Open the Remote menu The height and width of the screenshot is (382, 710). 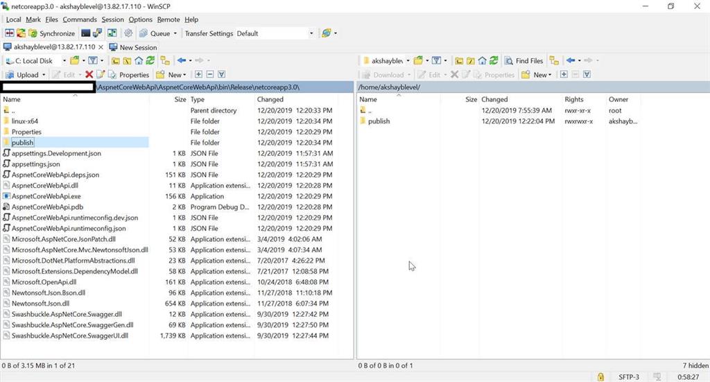coord(168,19)
